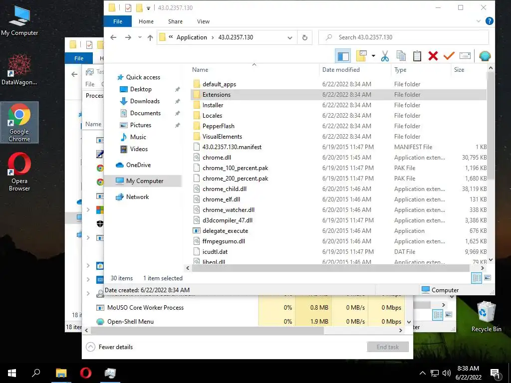Click Fewer details in Task Manager
Viewport: 511px width, 383px height.
pos(109,347)
